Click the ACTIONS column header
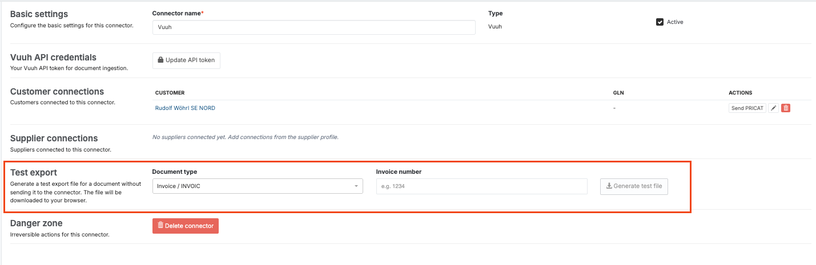 (740, 93)
